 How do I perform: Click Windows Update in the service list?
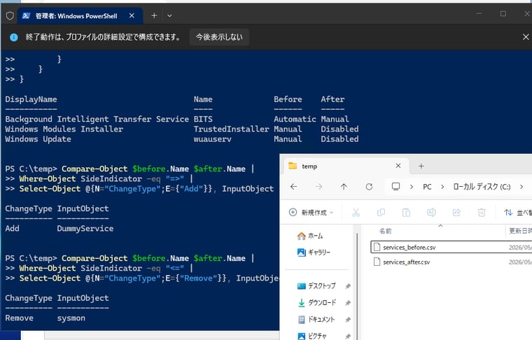pos(38,139)
